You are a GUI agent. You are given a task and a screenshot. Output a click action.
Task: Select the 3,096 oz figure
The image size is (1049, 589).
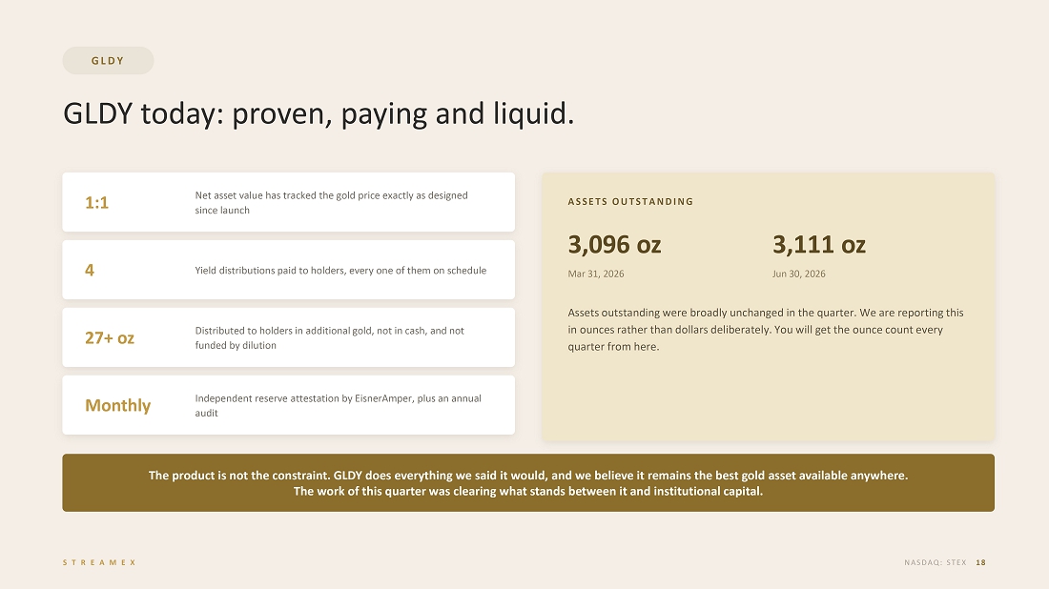tap(615, 245)
